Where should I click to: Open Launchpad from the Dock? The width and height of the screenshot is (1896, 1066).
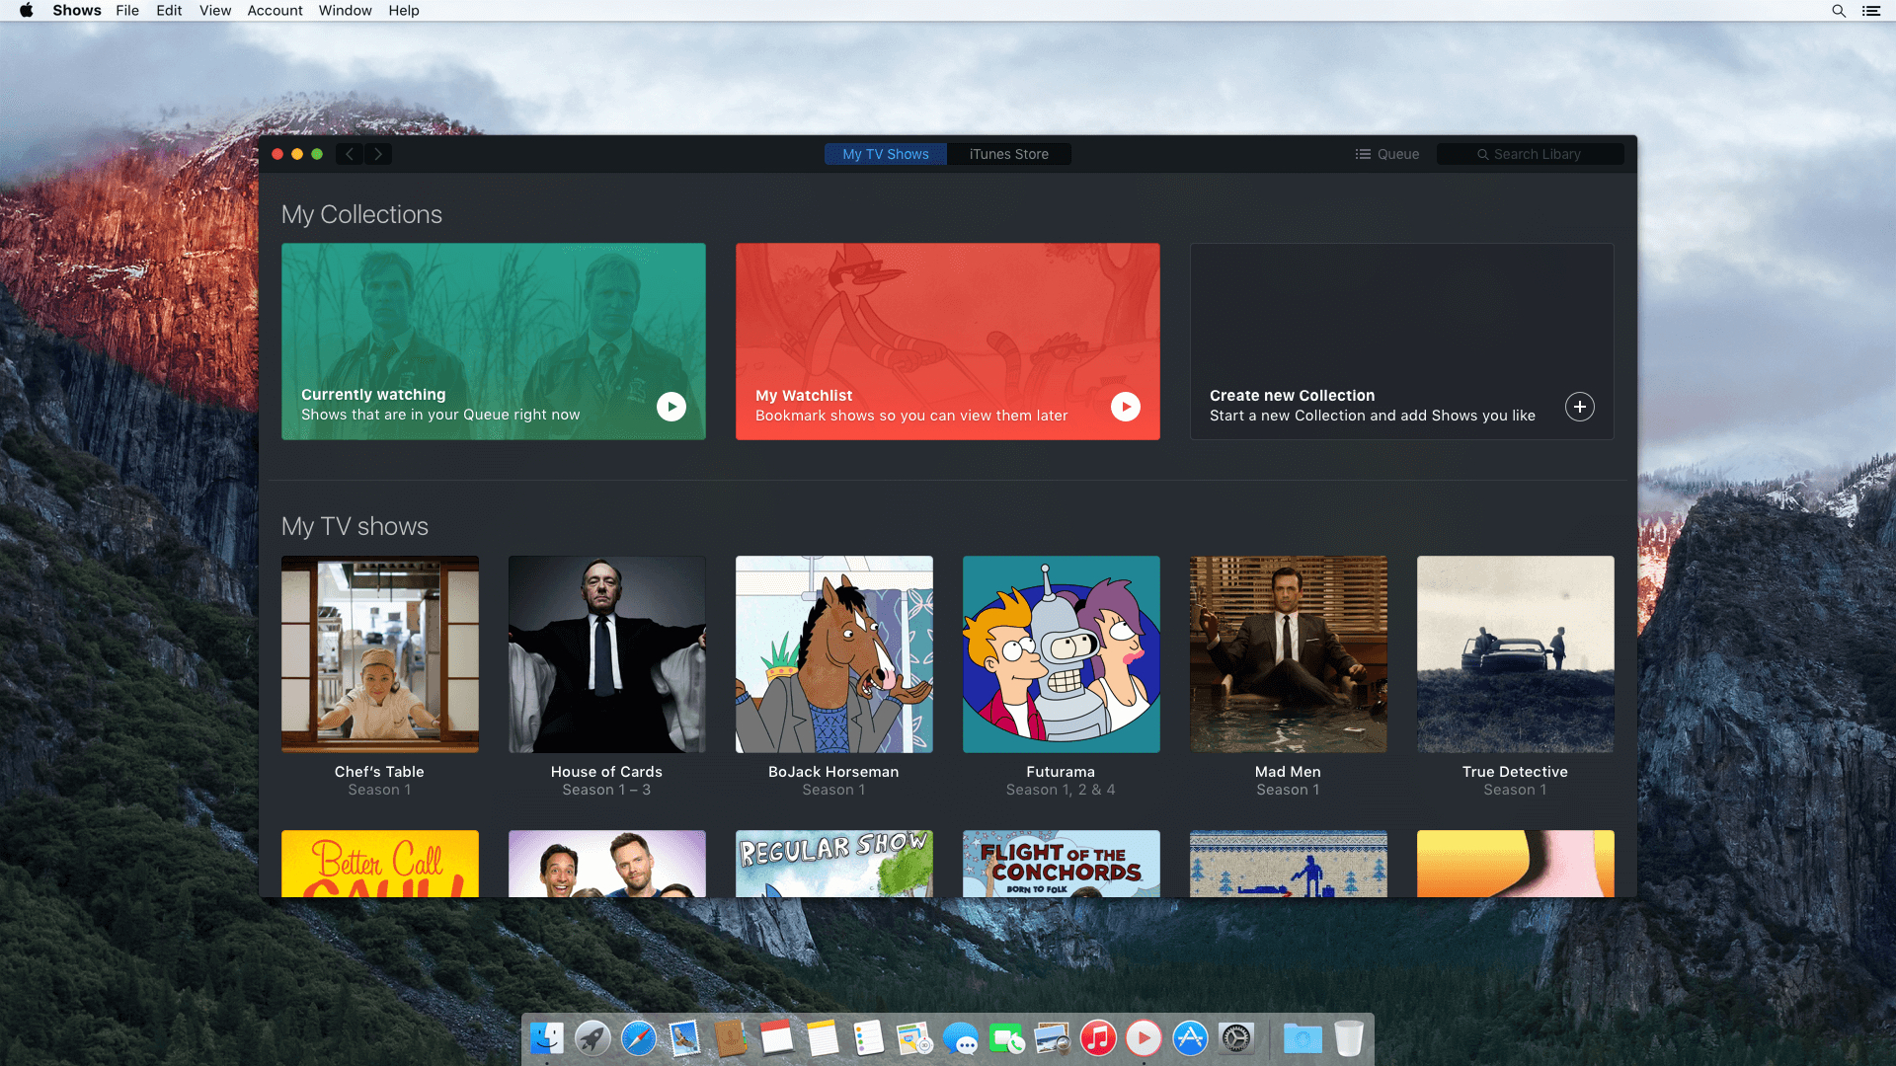tap(592, 1038)
